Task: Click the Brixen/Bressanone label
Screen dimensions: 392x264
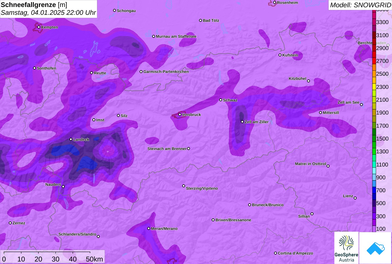Action: 233,220
